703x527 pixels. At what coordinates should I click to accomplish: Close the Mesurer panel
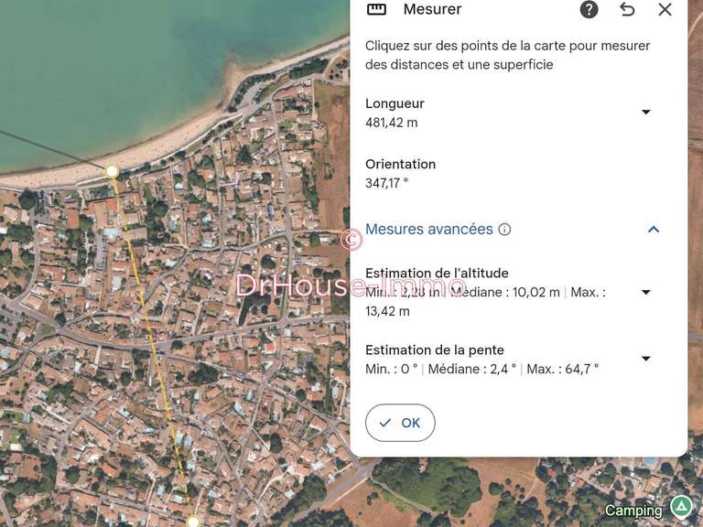pyautogui.click(x=665, y=9)
